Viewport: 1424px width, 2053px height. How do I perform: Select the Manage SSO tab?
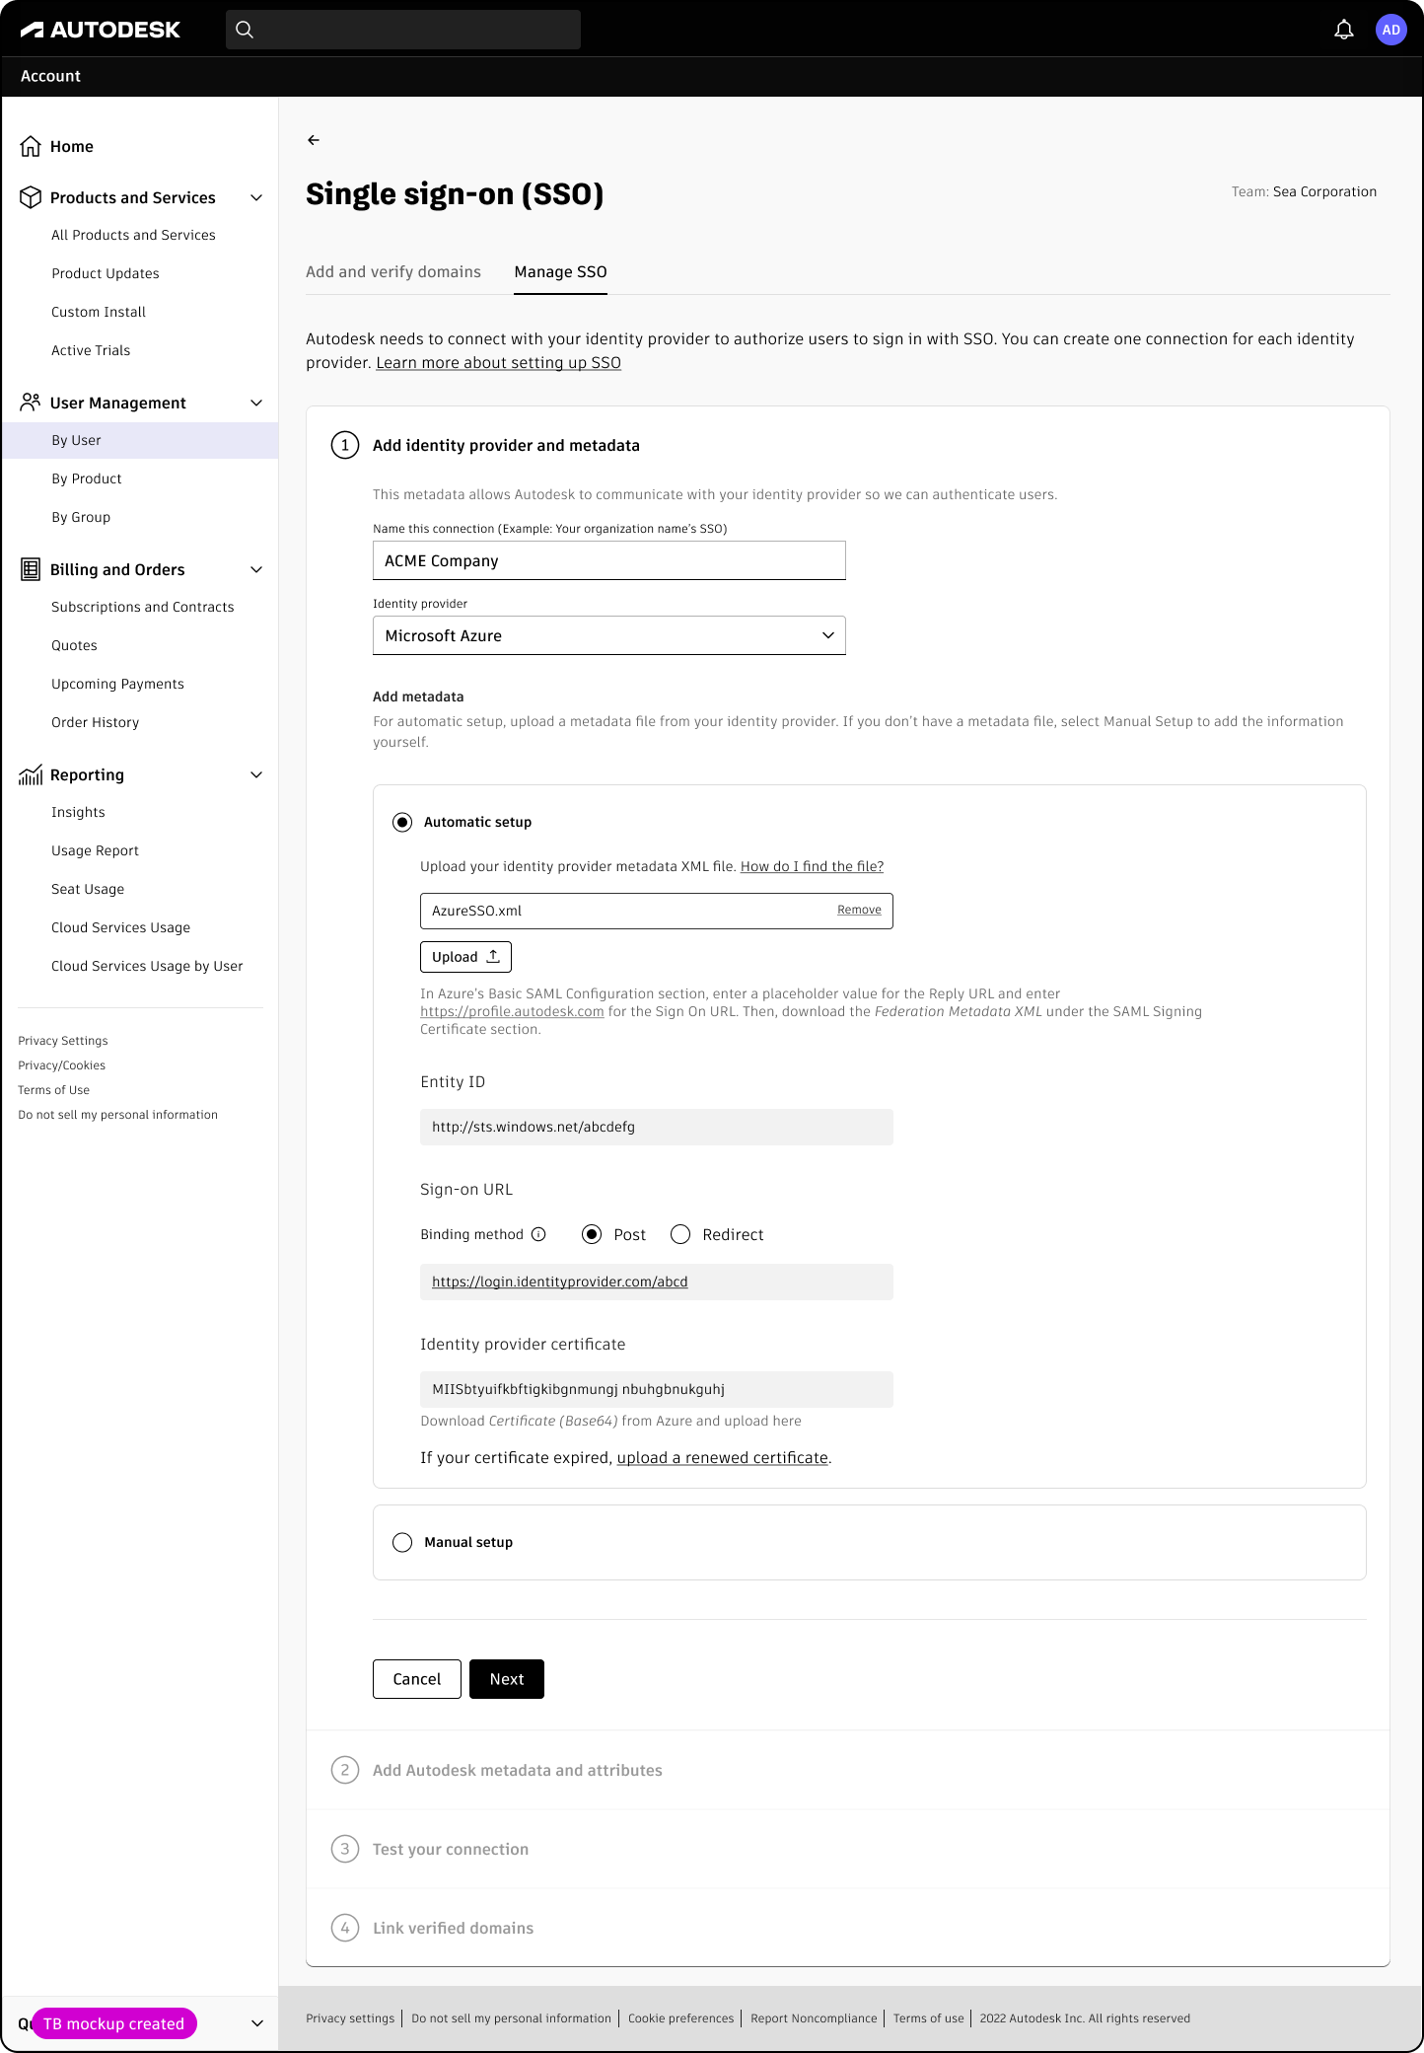pos(560,271)
